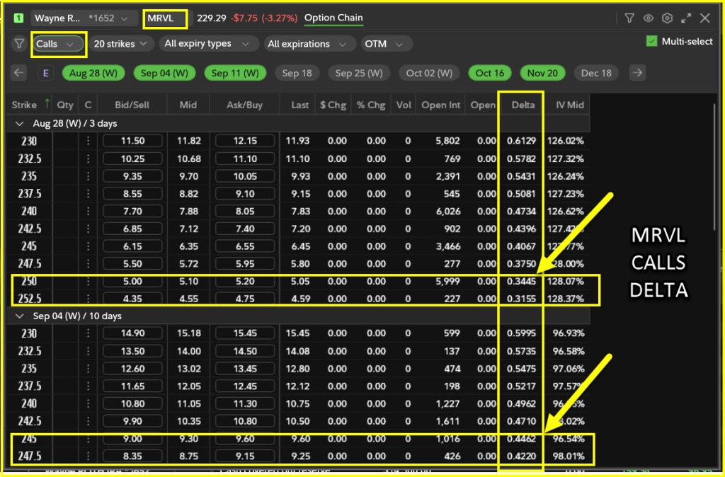Click the Last column header
Viewport: 725px width, 477px height.
tap(299, 105)
